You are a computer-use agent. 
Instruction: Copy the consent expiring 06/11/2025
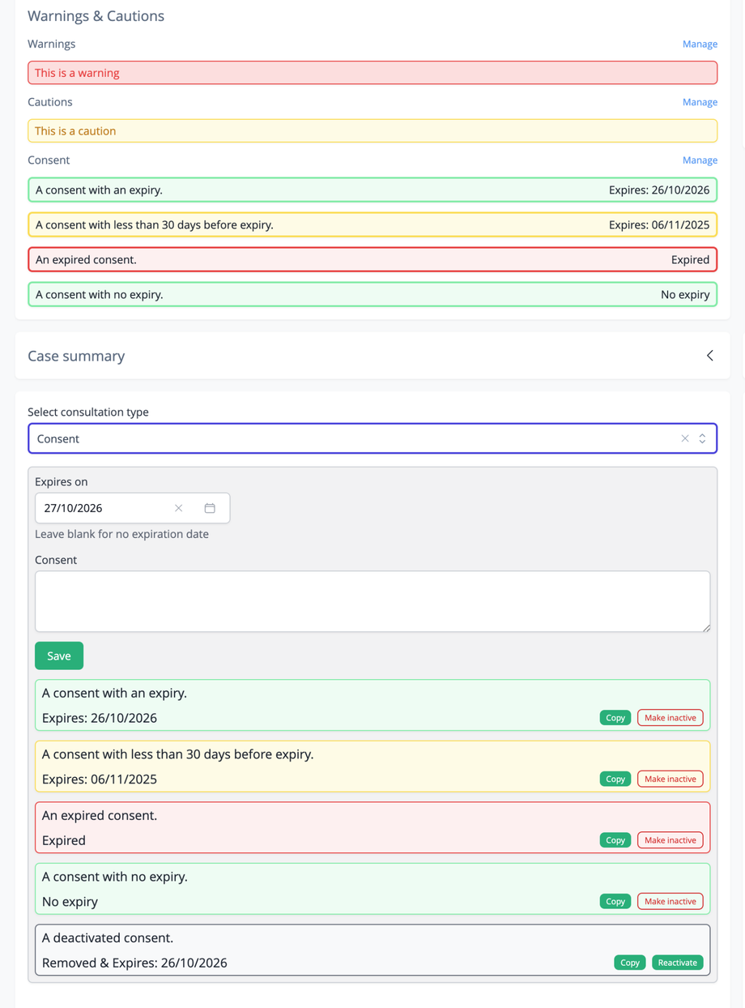coord(615,779)
